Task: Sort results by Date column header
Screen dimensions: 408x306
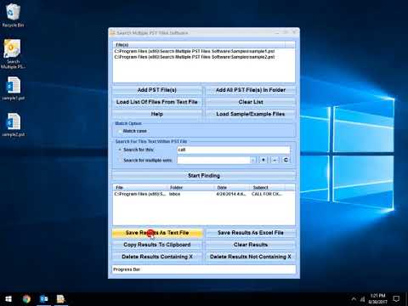Action: (x=233, y=188)
